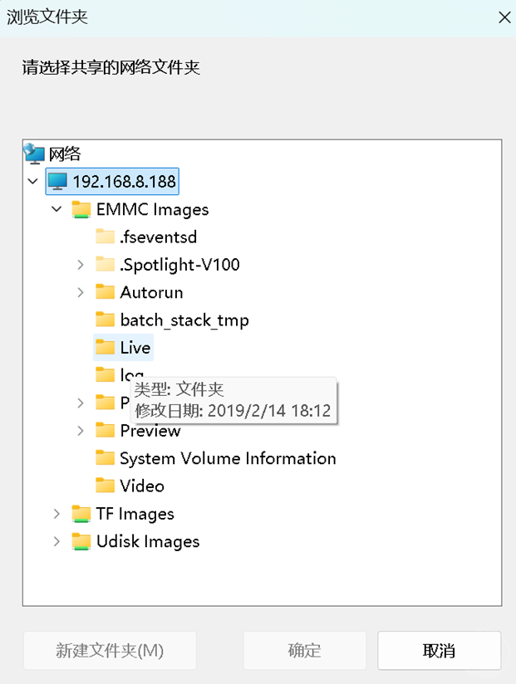Click the TF Images shared folder icon
Screen dimensions: 516x684
click(x=81, y=514)
